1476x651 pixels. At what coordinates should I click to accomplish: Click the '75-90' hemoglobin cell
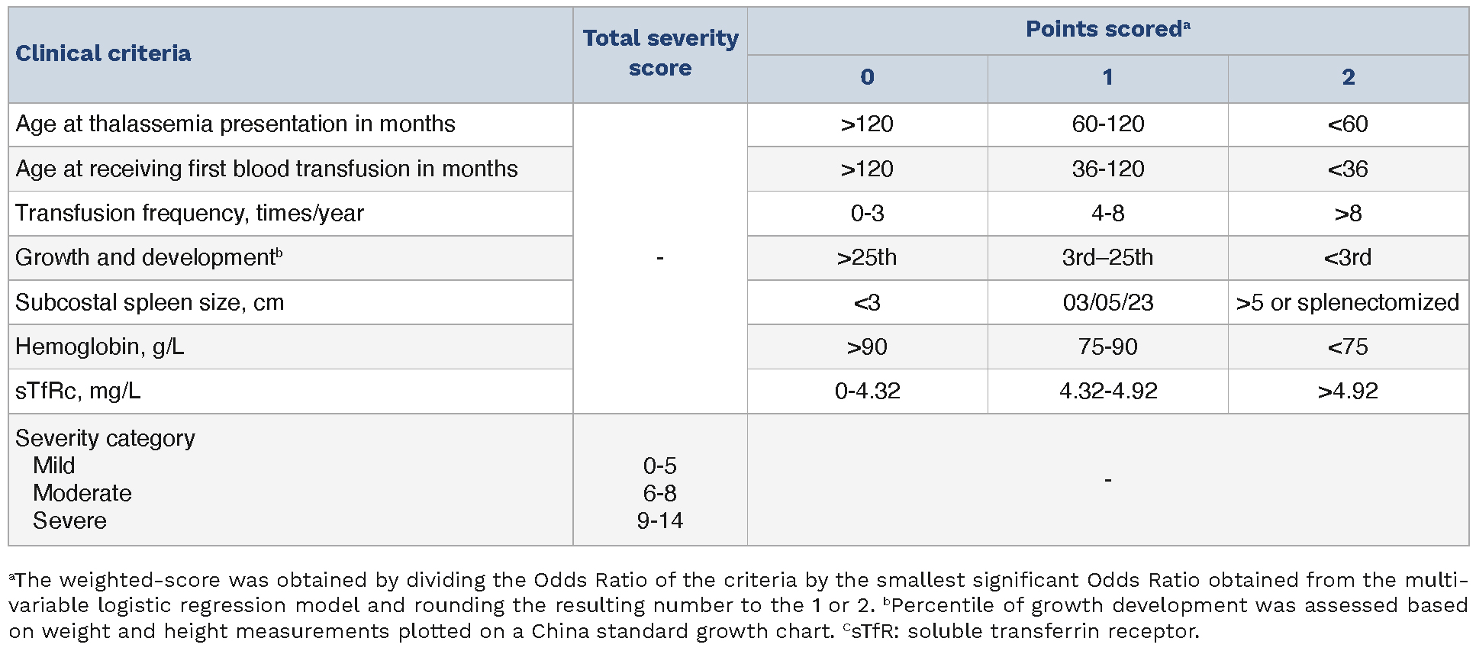tap(1107, 346)
